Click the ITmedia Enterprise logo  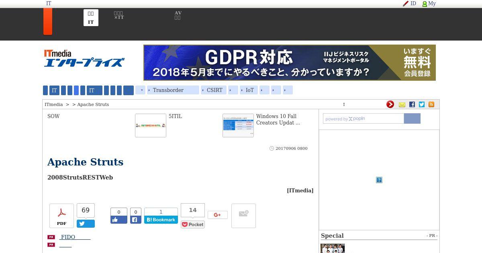(84, 58)
